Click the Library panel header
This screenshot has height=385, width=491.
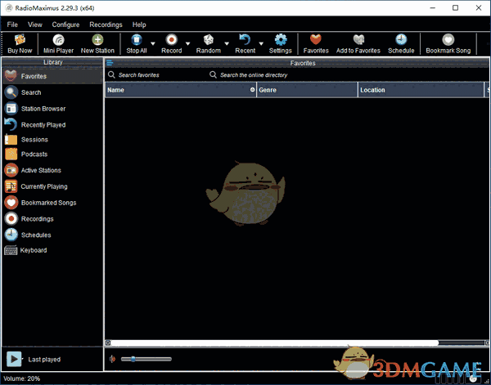click(x=52, y=62)
